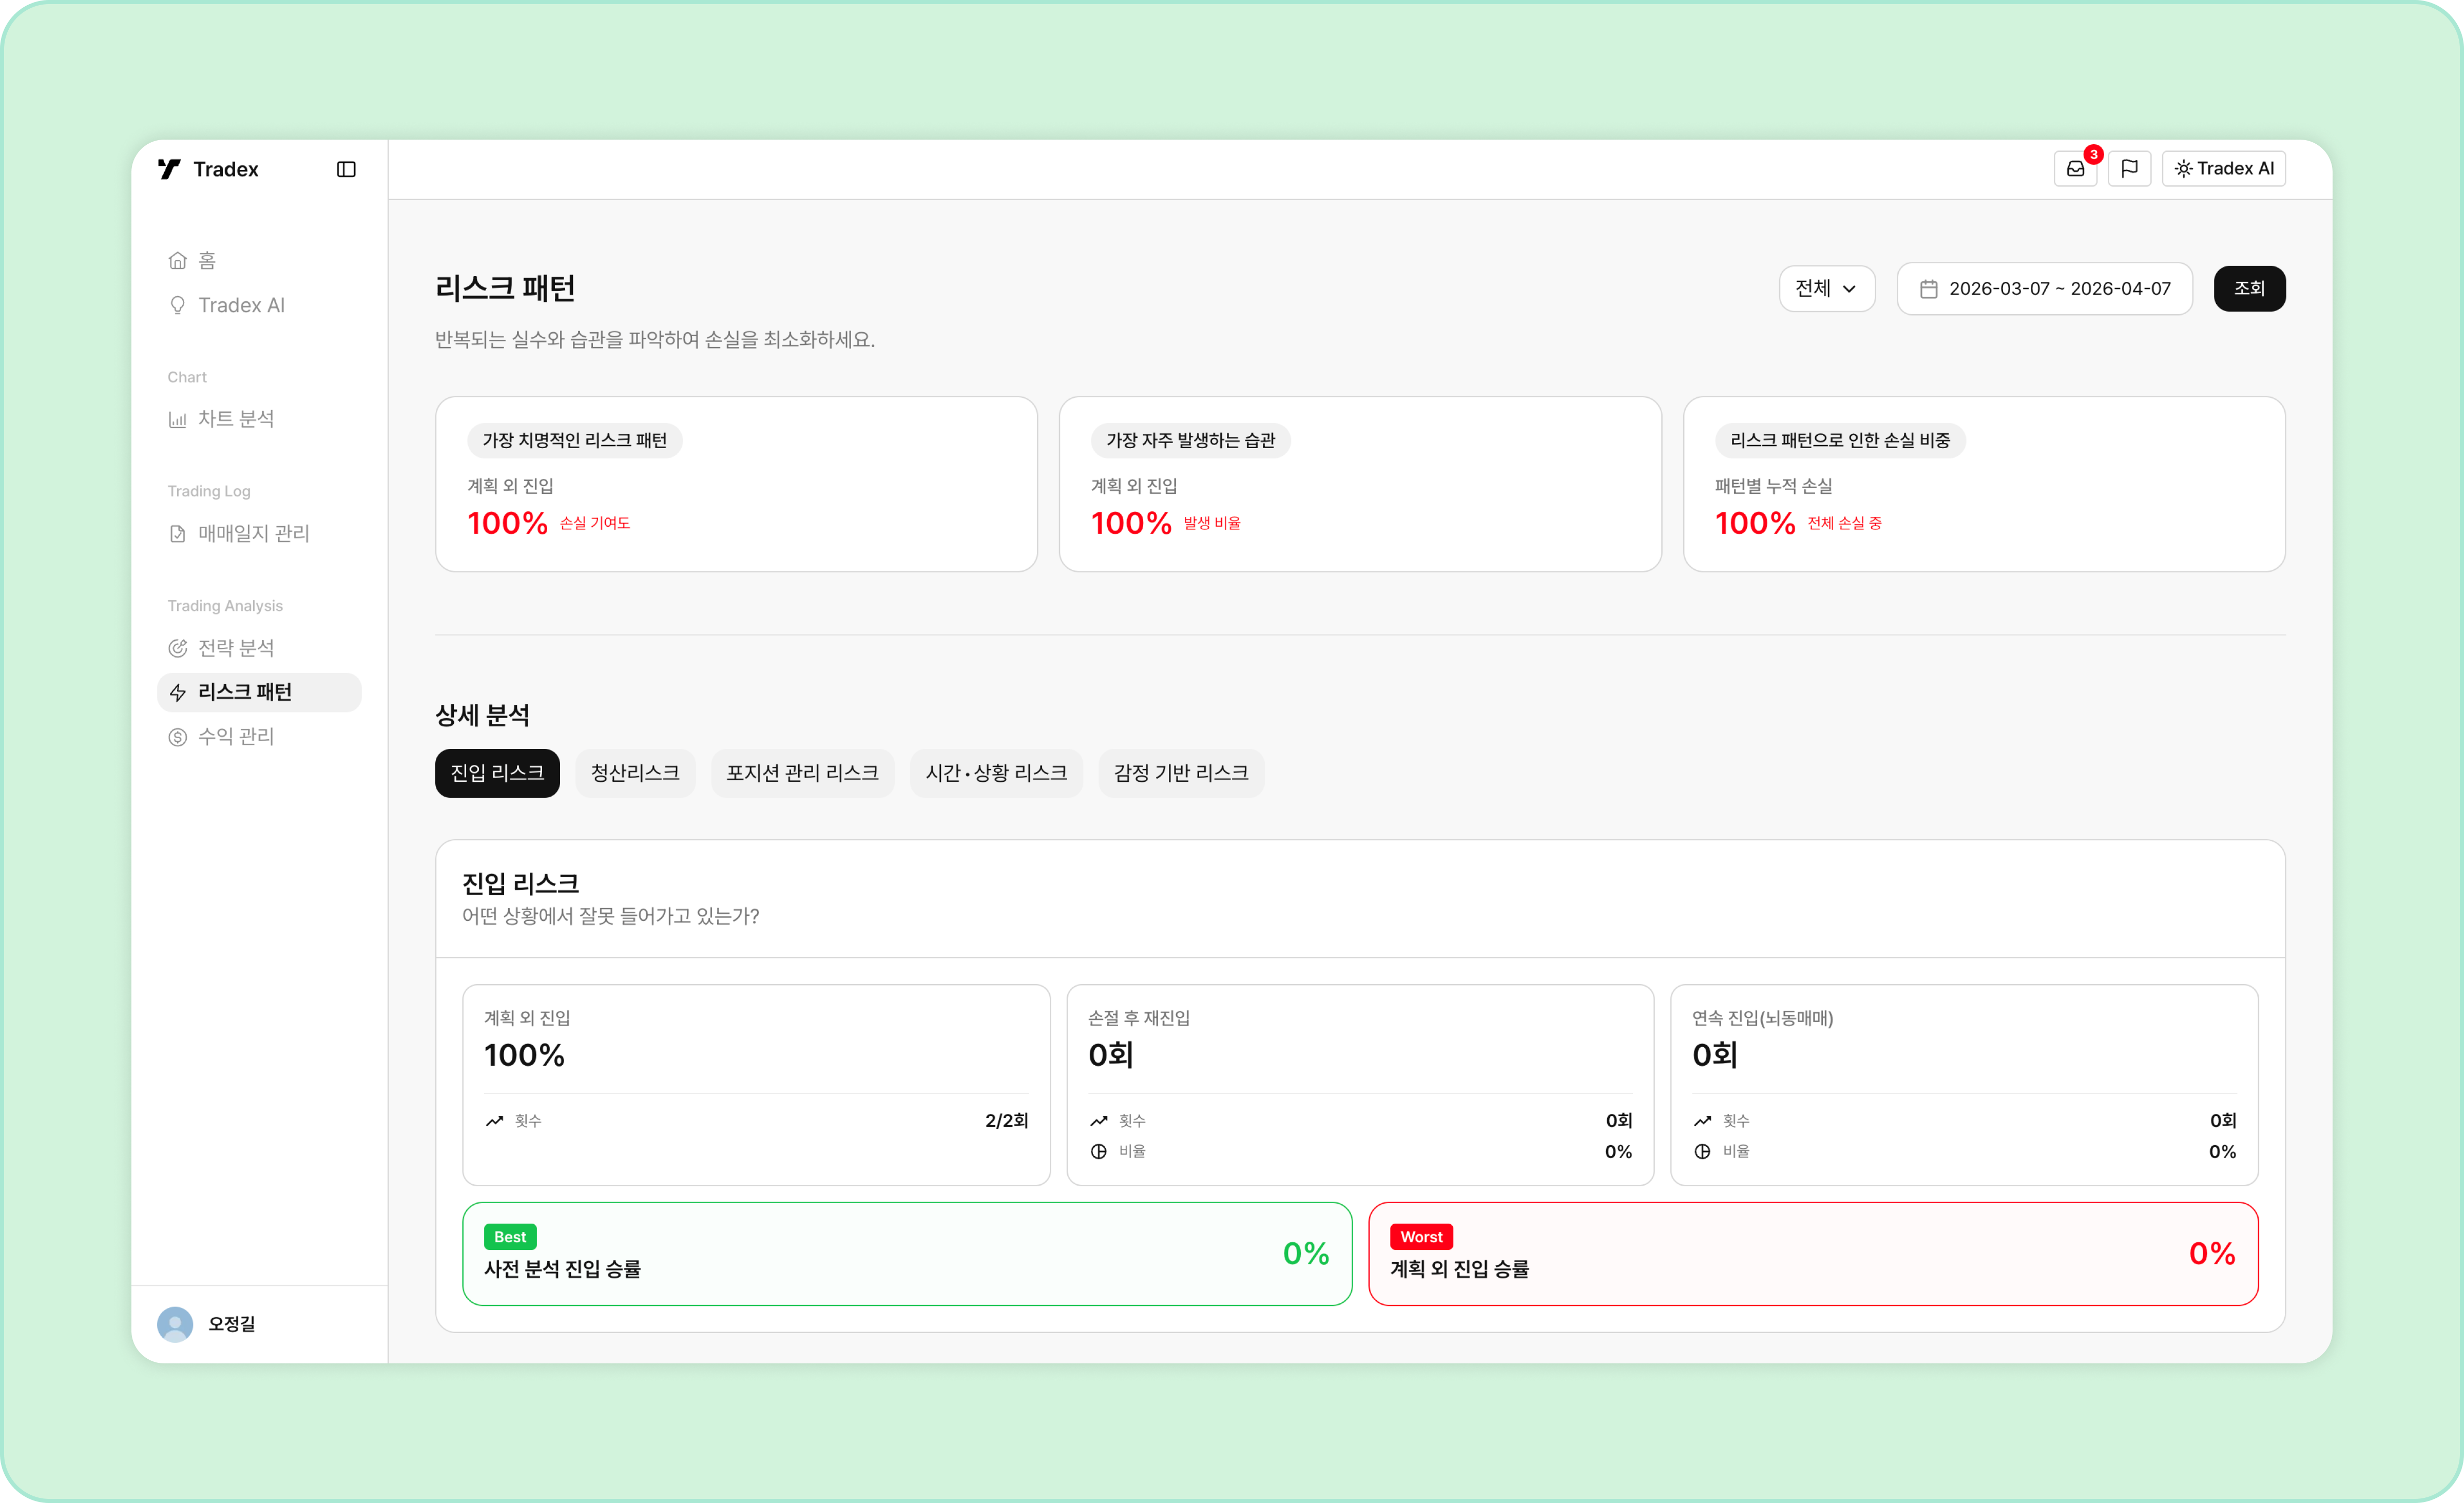Viewport: 2464px width, 1503px height.
Task: Open Tradex AI sidebar menu item
Action: (259, 305)
